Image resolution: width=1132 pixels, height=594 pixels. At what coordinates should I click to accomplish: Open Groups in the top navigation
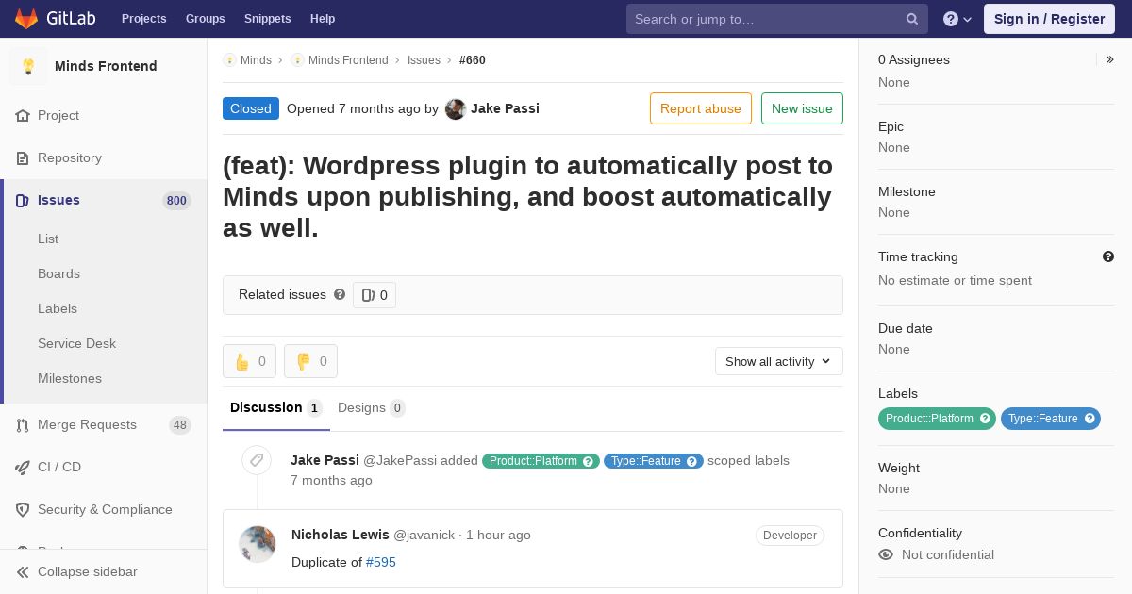pyautogui.click(x=206, y=19)
